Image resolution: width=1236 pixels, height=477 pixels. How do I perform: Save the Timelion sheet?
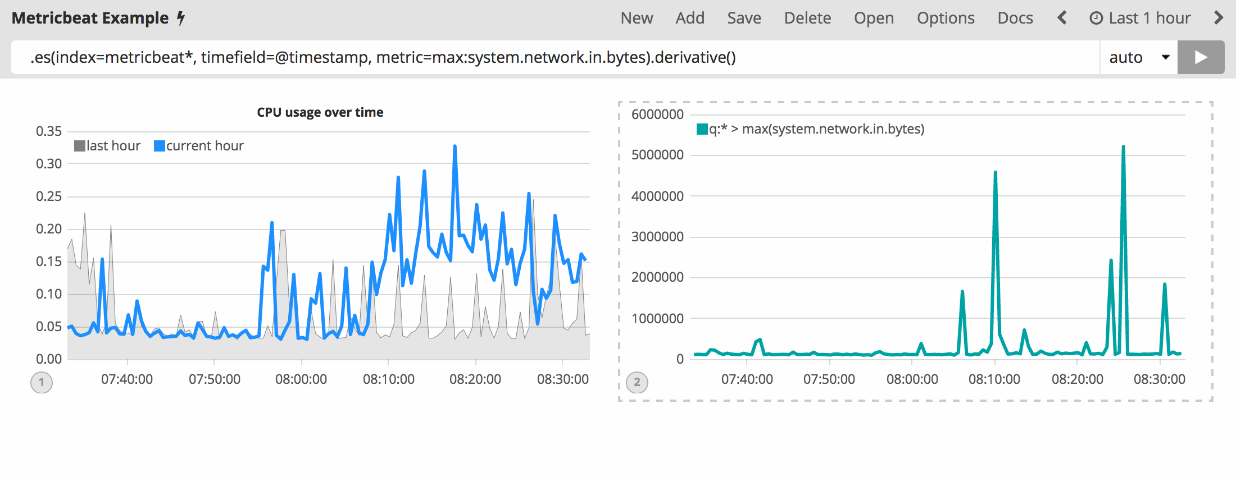[x=744, y=18]
